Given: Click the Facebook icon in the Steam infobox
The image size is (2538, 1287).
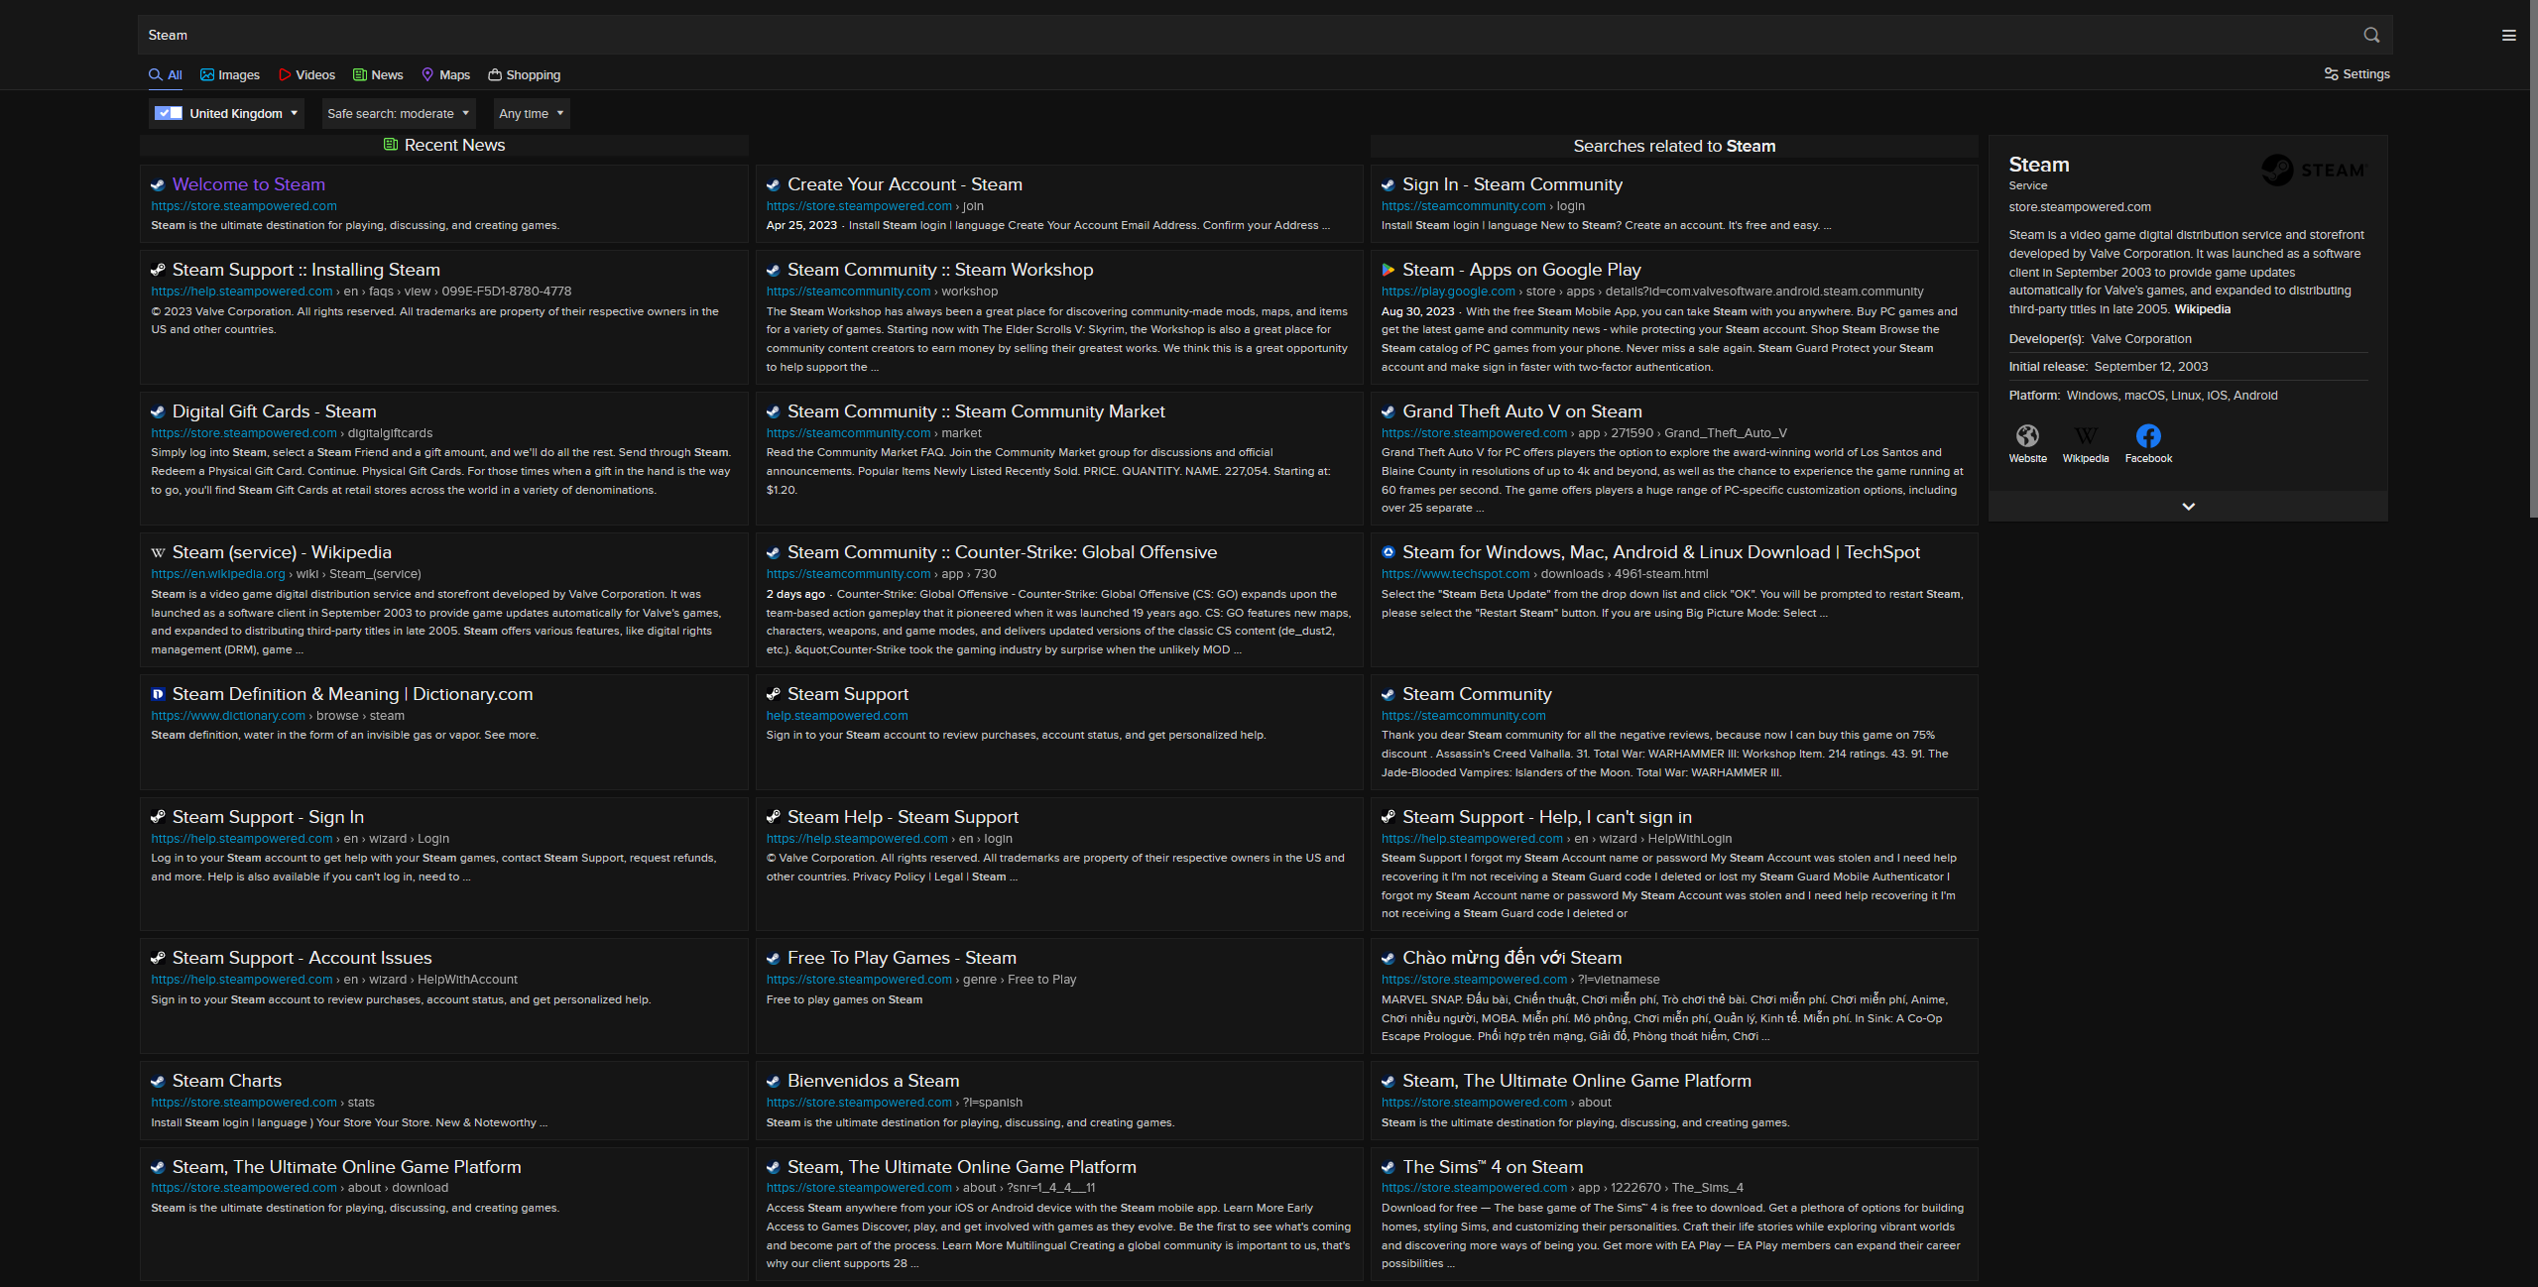Looking at the screenshot, I should (x=2147, y=435).
